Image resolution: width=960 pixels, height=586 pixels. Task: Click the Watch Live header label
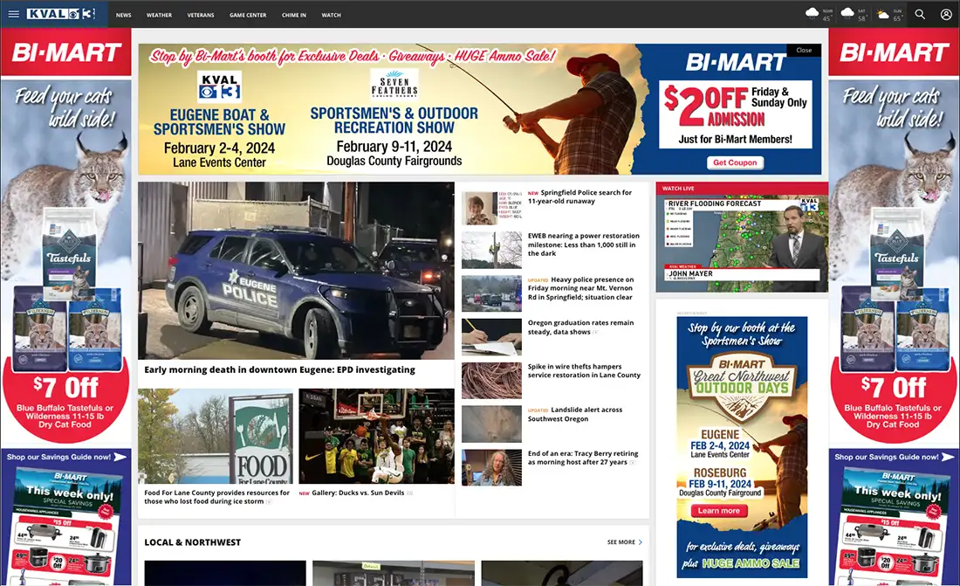pyautogui.click(x=678, y=188)
